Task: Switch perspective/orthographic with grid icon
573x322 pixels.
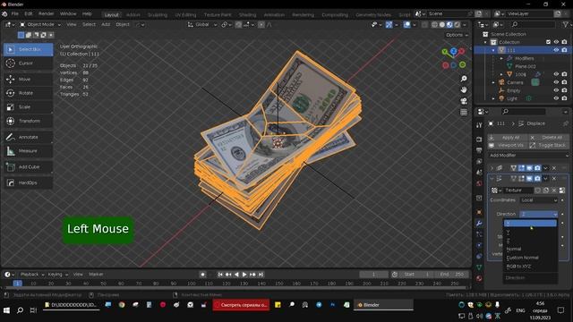Action: (x=464, y=112)
